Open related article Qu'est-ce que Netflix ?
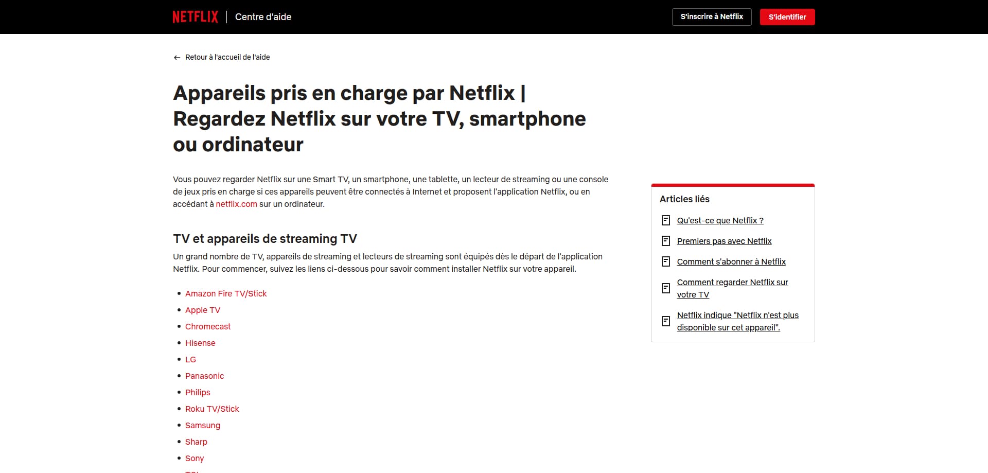 720,220
